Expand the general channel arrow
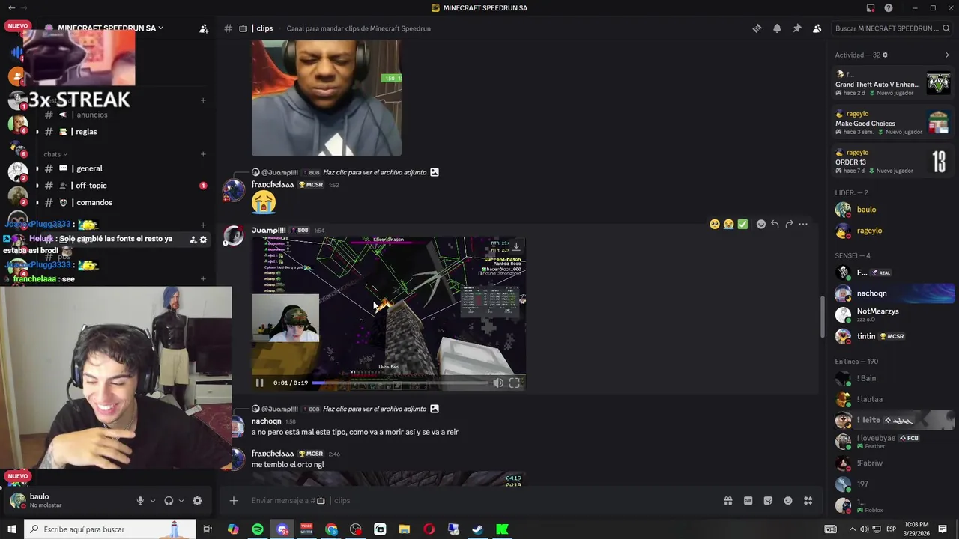The width and height of the screenshot is (959, 539). 37,168
